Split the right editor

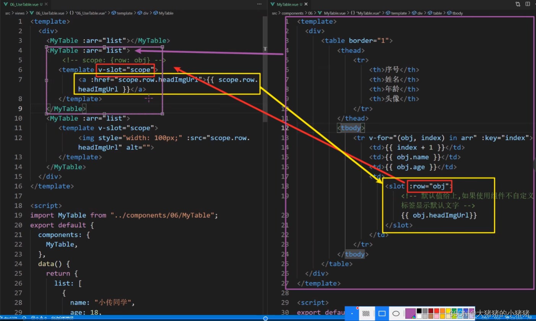pyautogui.click(x=528, y=4)
